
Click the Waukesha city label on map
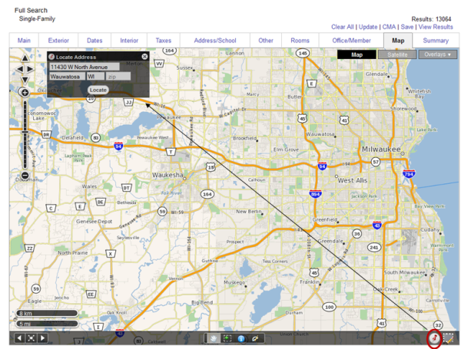click(167, 175)
